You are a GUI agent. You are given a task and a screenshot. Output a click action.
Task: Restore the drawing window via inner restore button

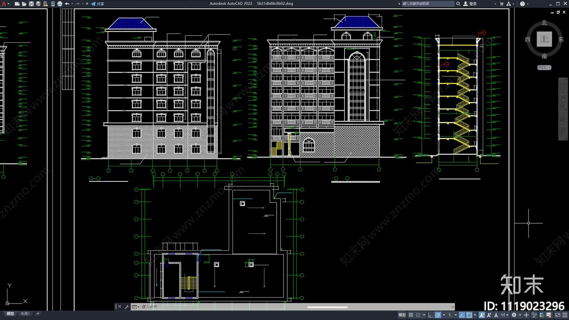[x=558, y=12]
